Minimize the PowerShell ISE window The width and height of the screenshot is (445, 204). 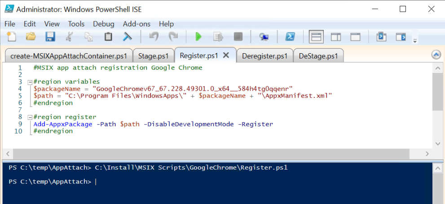tap(375, 9)
